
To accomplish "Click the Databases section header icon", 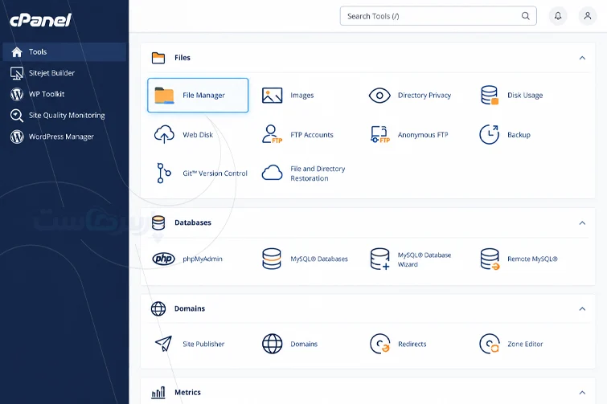I will click(158, 222).
